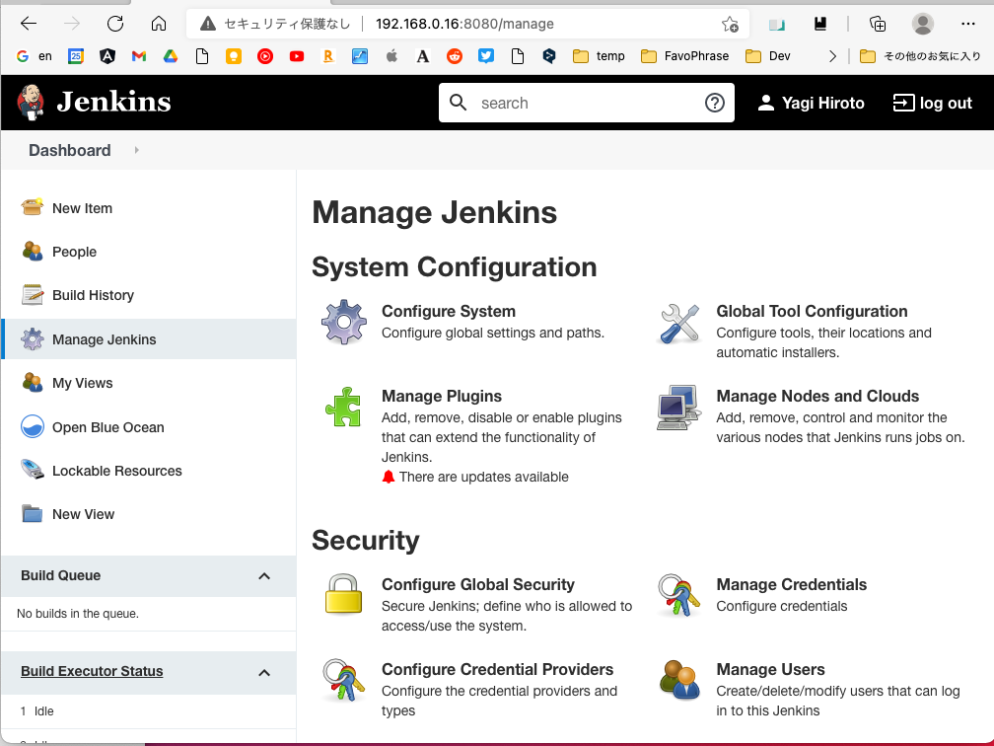Select Build History in the sidebar
Viewport: 994px width, 746px height.
93,295
